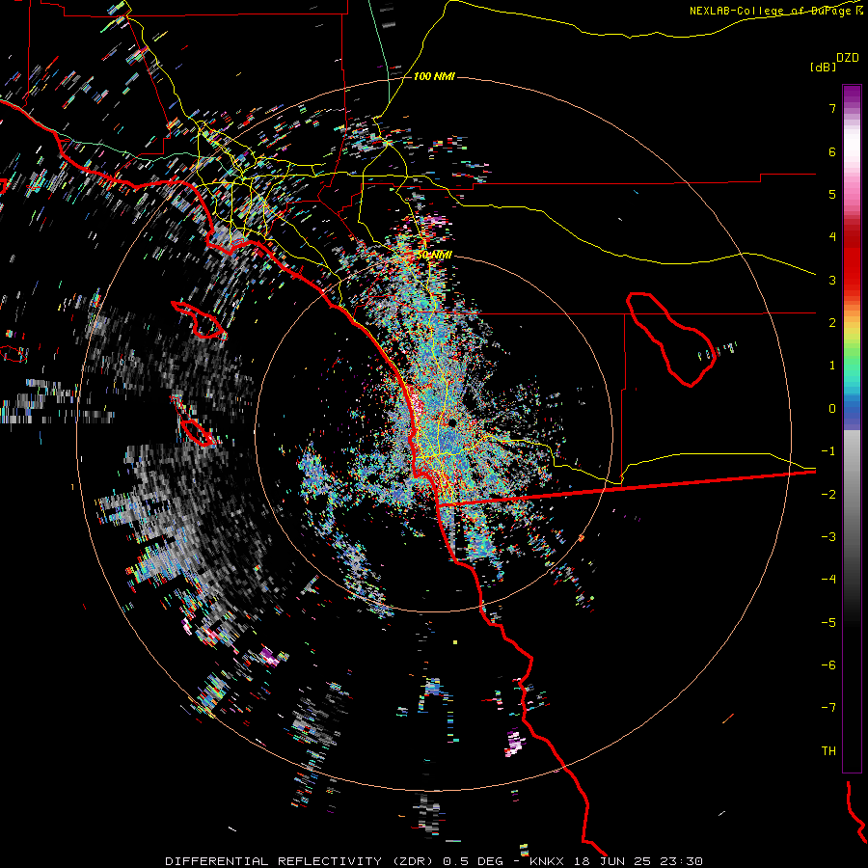Click the 2 dB label on color scale

point(832,323)
